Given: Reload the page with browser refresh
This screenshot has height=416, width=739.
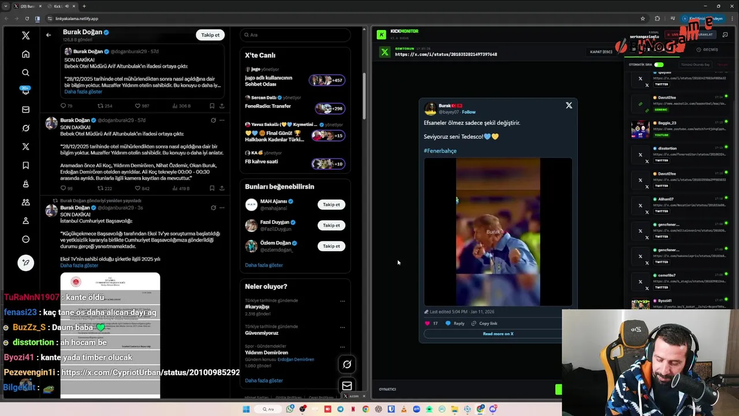Looking at the screenshot, I should [x=27, y=18].
